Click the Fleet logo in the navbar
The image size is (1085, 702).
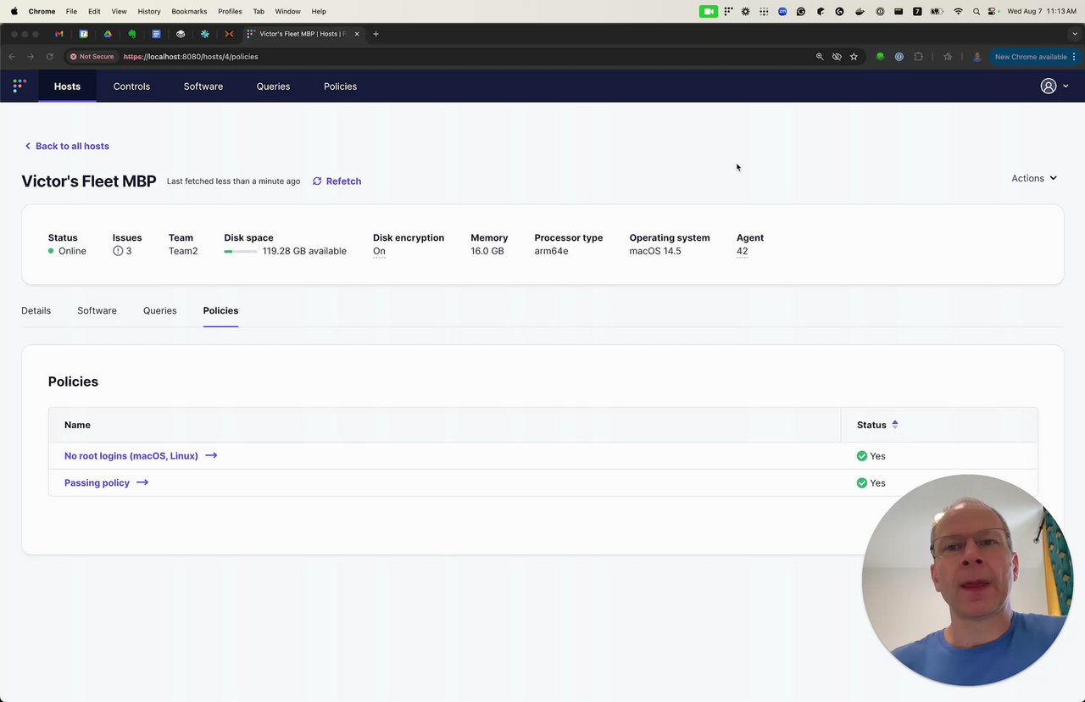tap(19, 86)
